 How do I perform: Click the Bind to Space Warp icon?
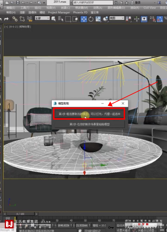click(x=30, y=19)
